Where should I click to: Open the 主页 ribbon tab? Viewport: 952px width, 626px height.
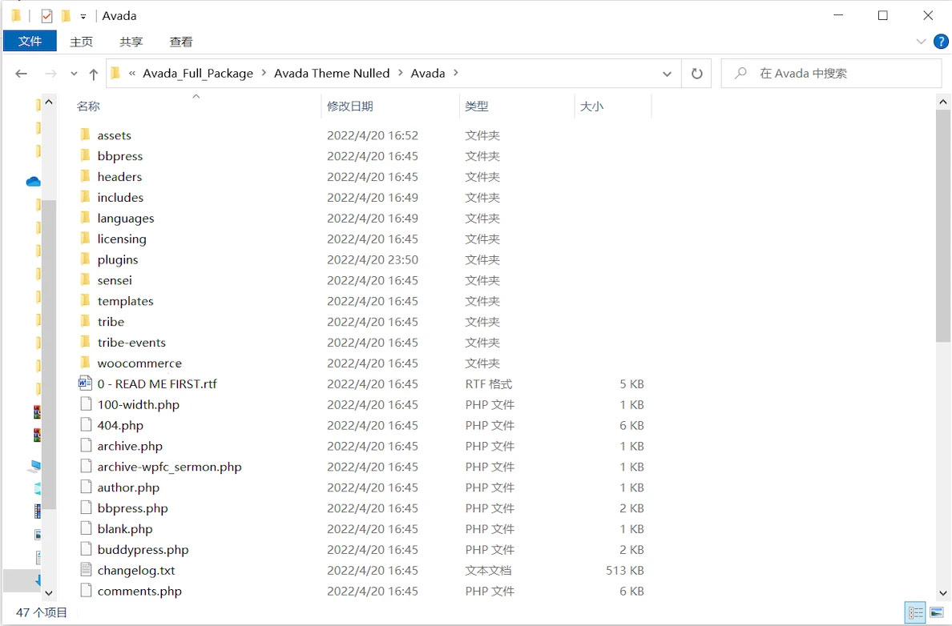[x=82, y=42]
